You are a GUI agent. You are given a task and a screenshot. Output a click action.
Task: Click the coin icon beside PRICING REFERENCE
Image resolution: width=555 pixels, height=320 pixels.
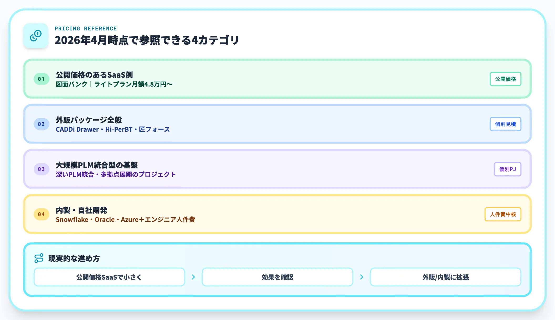(x=36, y=35)
